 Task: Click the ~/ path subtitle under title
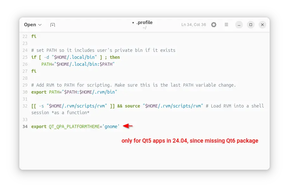point(144,28)
